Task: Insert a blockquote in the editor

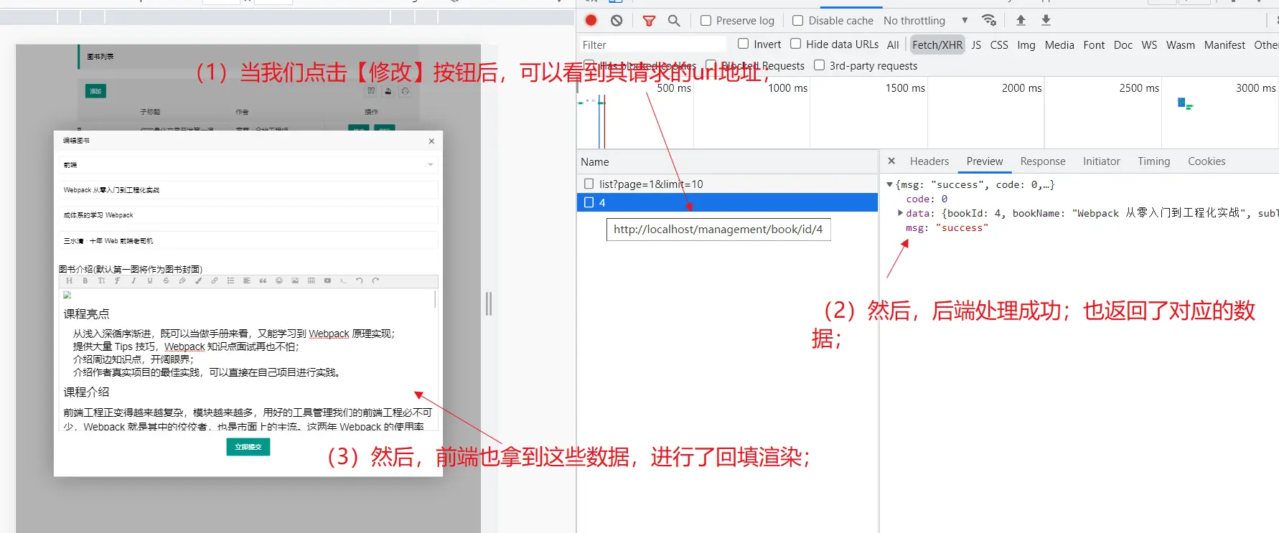Action: 263,281
